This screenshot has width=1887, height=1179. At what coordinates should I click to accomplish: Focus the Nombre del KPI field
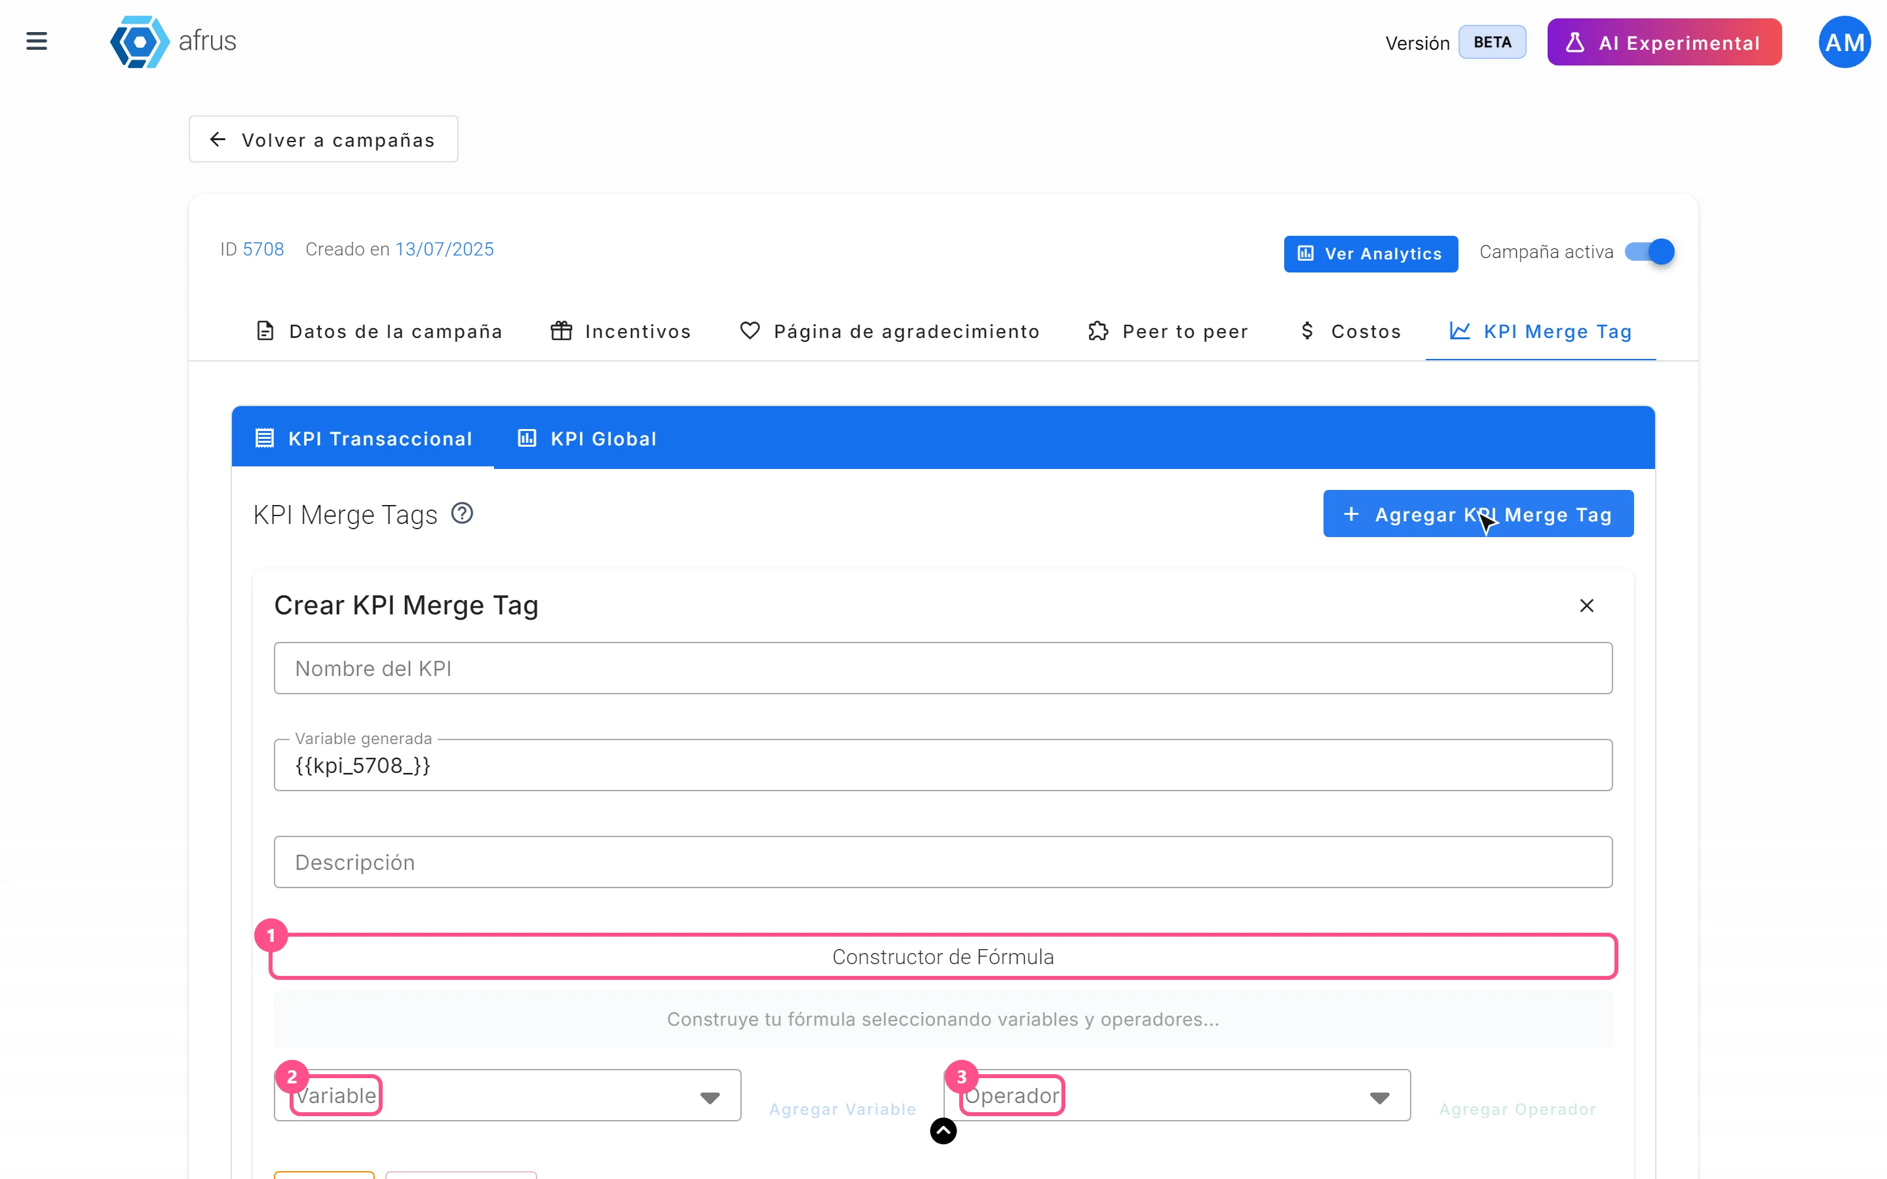[x=943, y=668]
